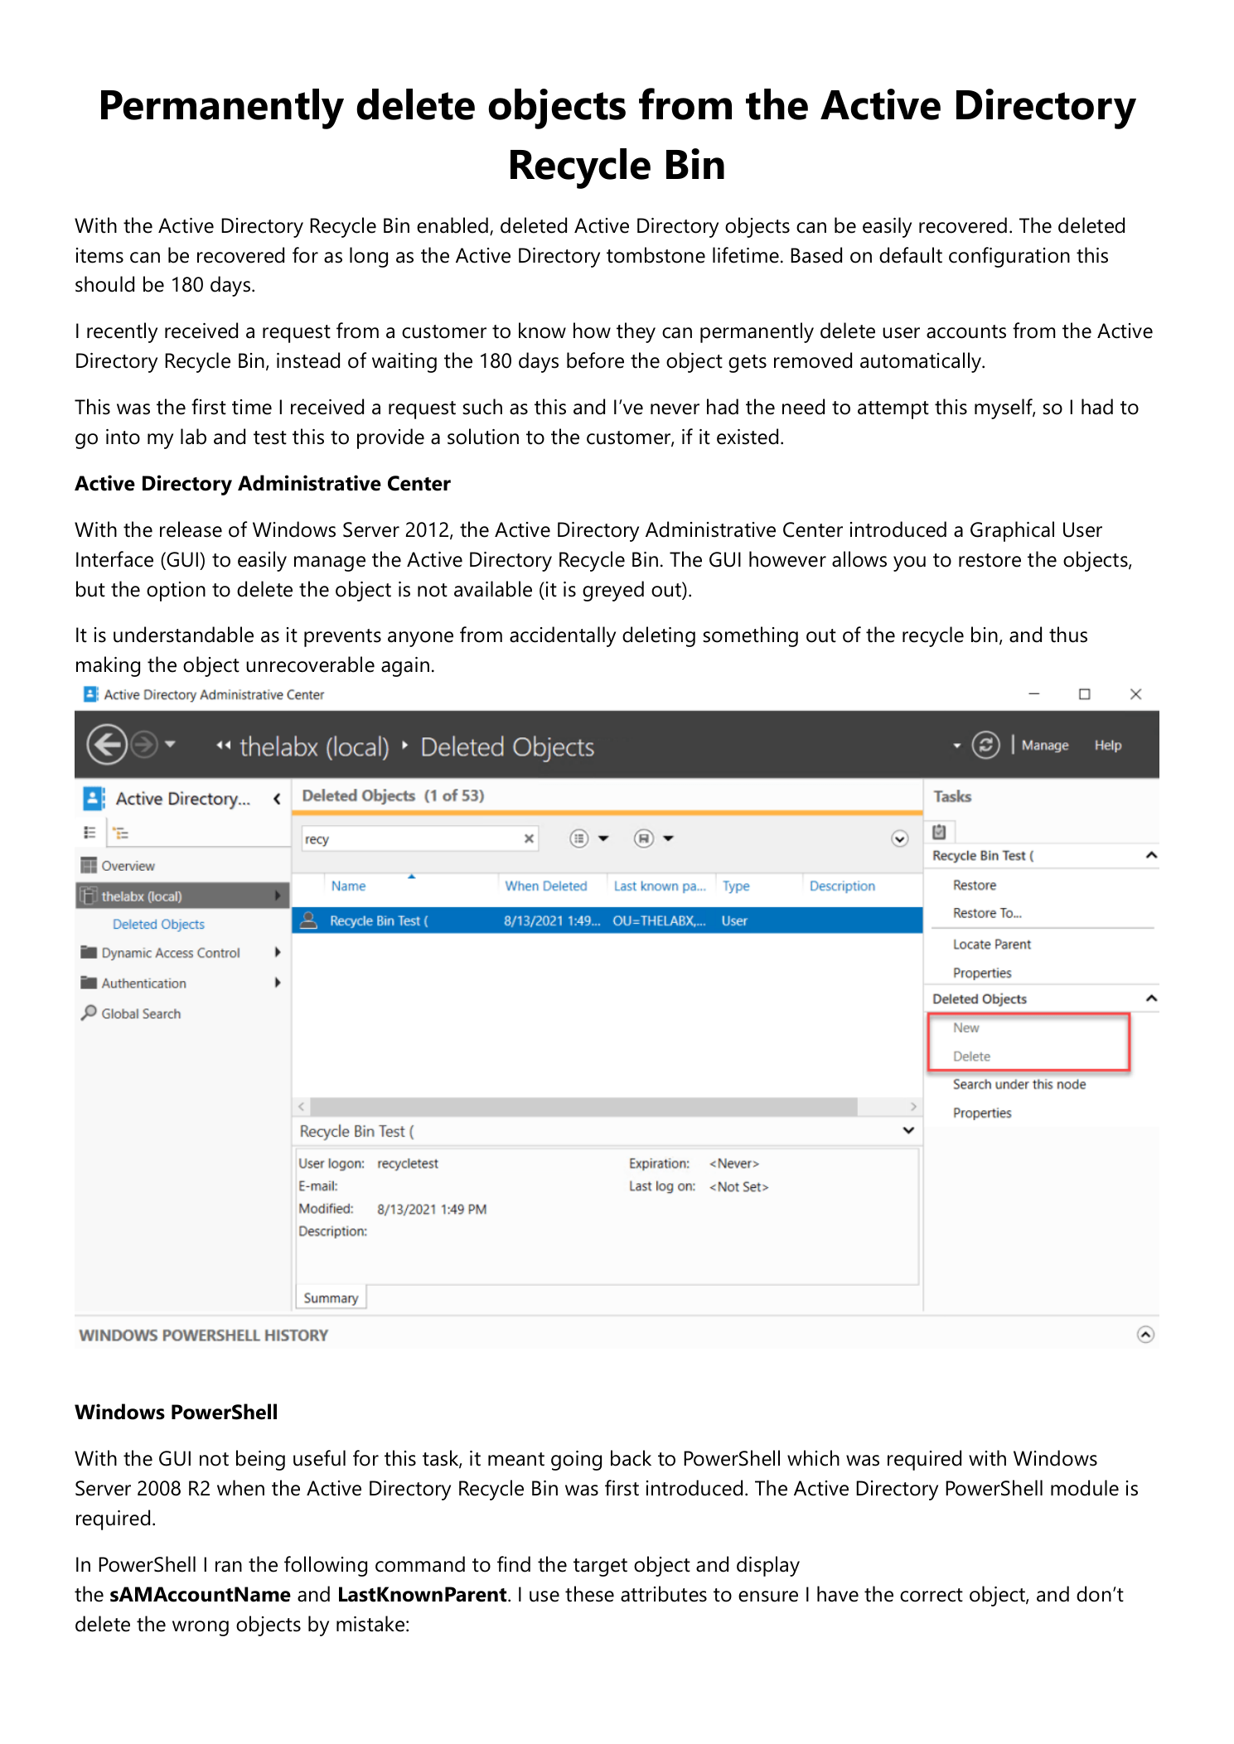
Task: Collapse the Active Directory navigation pane
Action: [x=277, y=799]
